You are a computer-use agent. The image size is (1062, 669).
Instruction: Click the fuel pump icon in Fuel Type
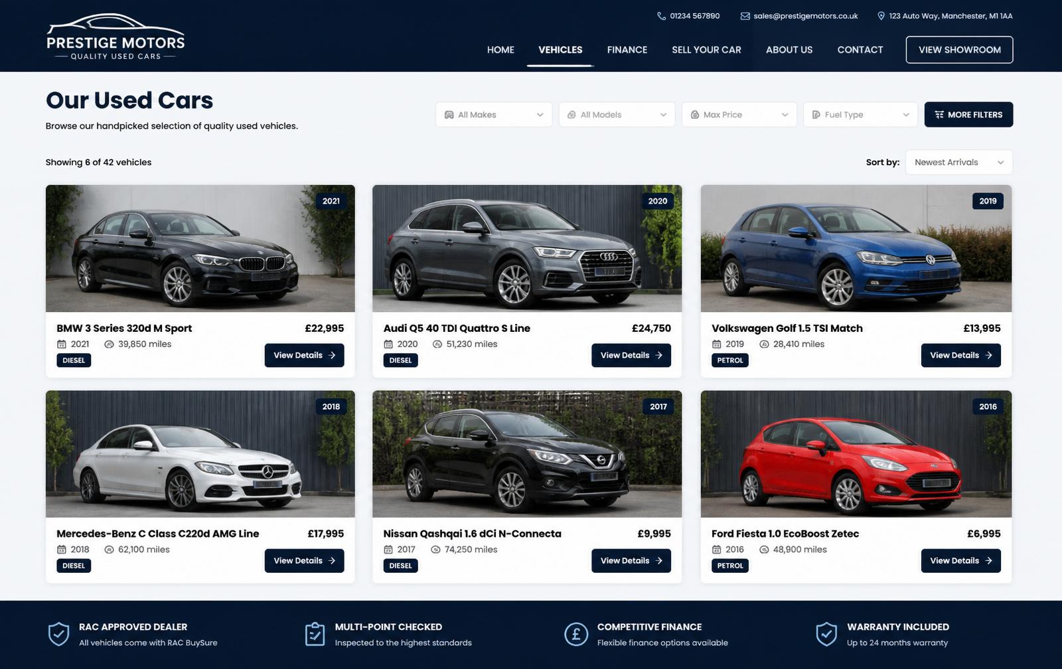point(816,115)
